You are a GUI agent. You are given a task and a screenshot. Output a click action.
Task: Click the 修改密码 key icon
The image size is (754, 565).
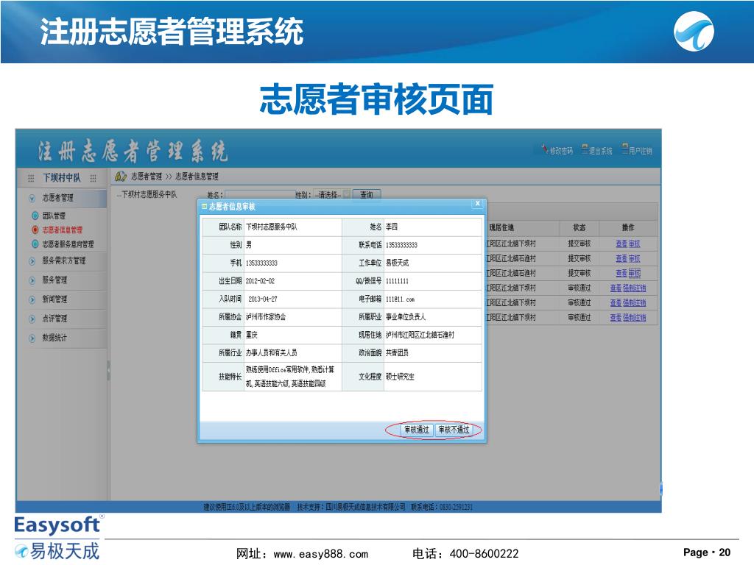click(x=543, y=150)
